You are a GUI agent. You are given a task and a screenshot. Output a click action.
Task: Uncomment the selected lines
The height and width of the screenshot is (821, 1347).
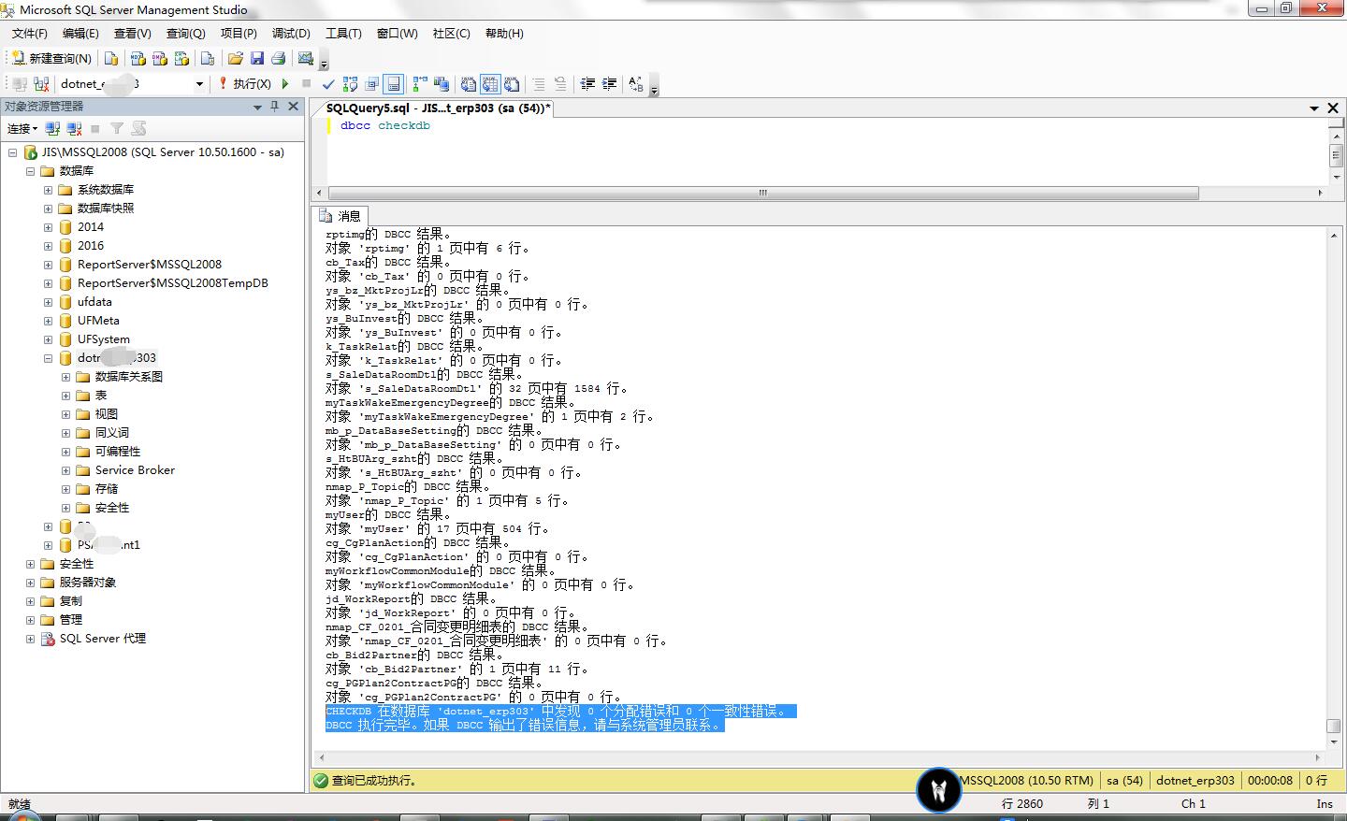[x=560, y=83]
